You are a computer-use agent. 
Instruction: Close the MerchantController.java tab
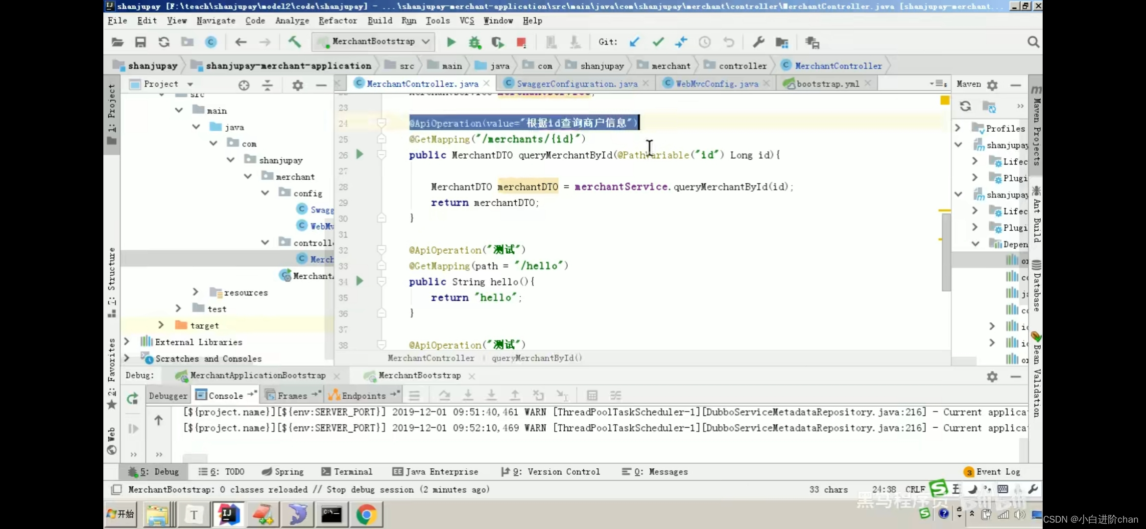click(x=486, y=83)
